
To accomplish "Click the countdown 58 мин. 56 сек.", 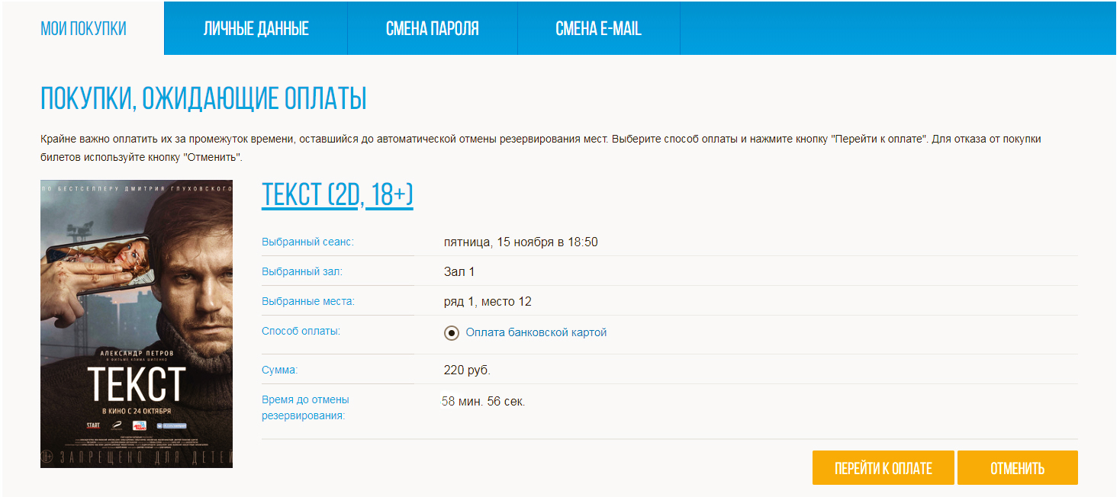I will pyautogui.click(x=484, y=401).
